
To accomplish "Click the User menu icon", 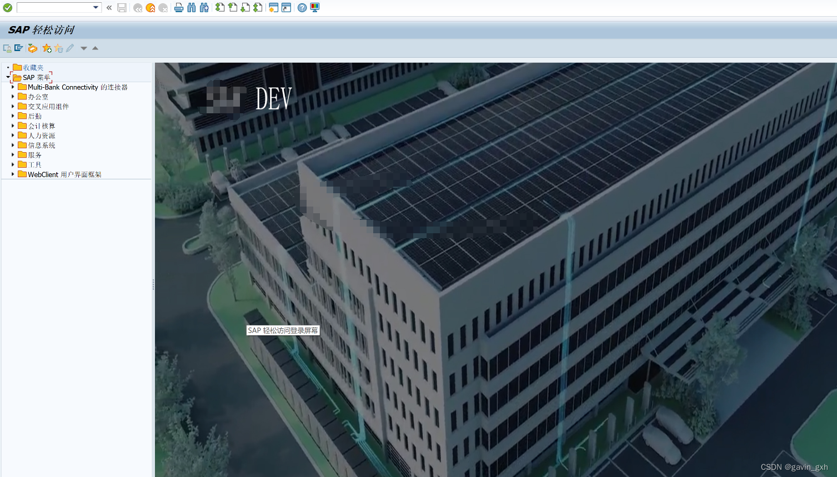I will click(7, 48).
